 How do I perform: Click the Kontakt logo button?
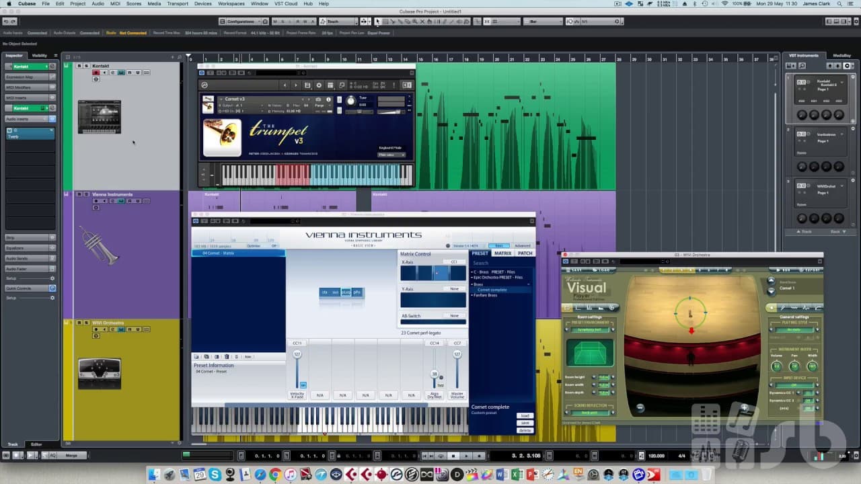click(204, 85)
